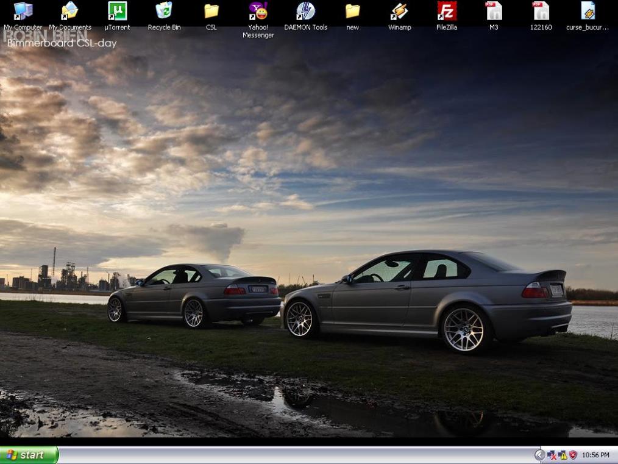The image size is (618, 464).
Task: Click an empty area of the taskbar
Action: (x=293, y=455)
